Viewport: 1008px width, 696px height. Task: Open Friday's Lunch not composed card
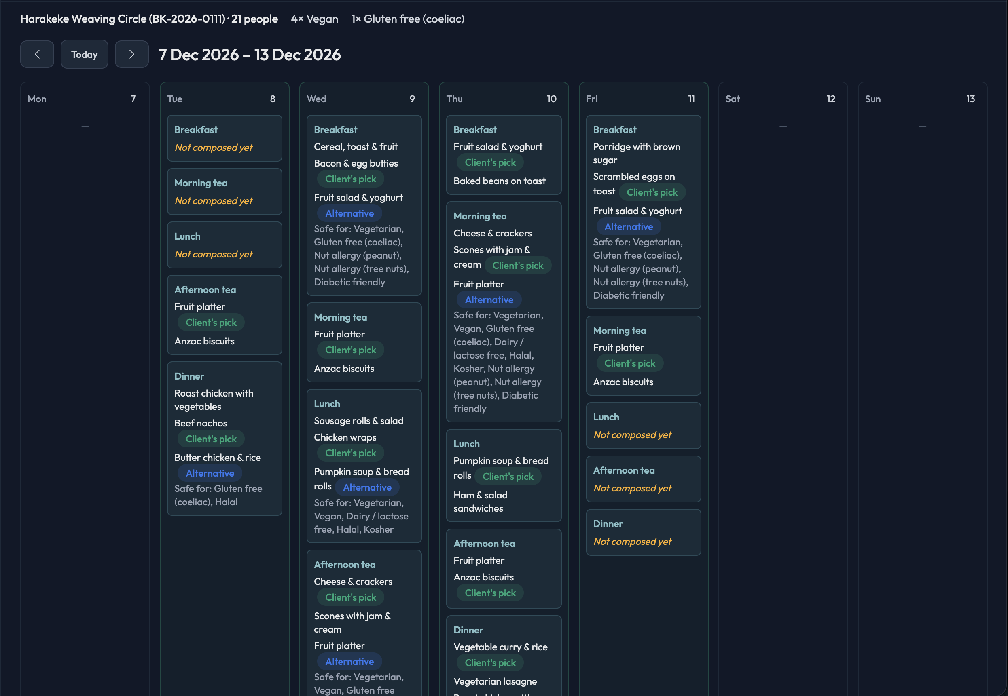pyautogui.click(x=643, y=426)
